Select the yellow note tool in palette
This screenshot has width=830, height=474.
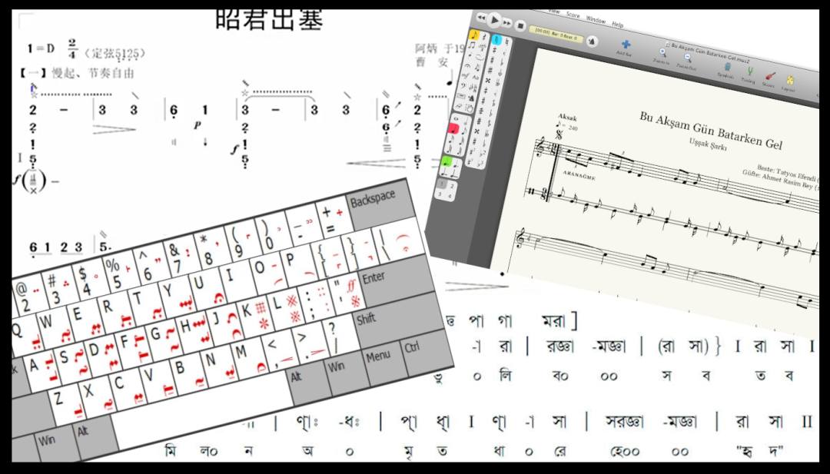coord(474,35)
